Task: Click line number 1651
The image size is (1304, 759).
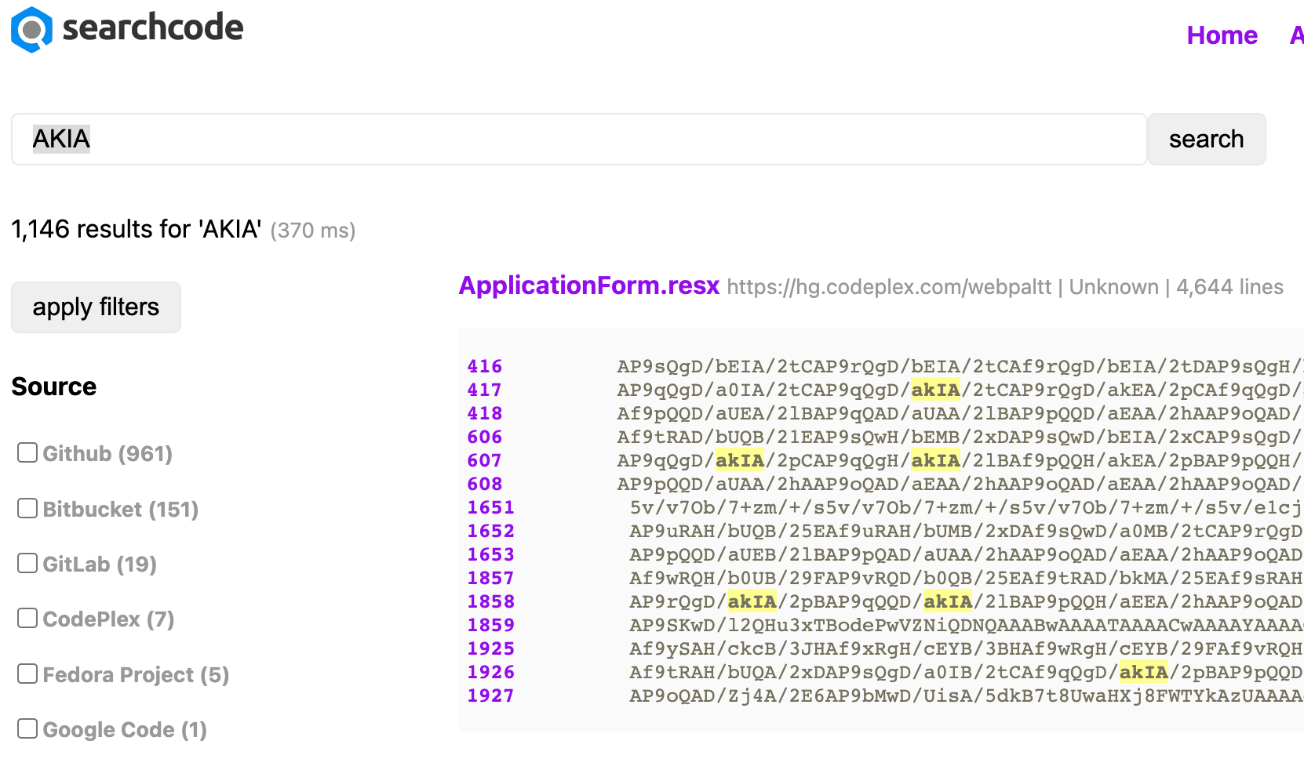Action: click(490, 508)
